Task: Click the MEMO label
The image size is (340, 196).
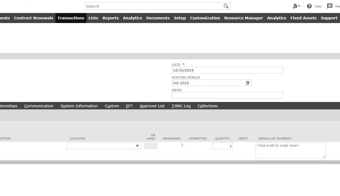Action: (x=177, y=90)
